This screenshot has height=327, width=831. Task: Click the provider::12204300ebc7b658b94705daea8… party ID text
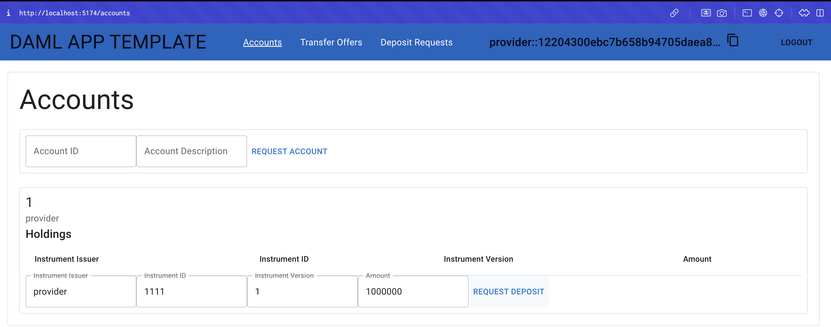[x=605, y=42]
